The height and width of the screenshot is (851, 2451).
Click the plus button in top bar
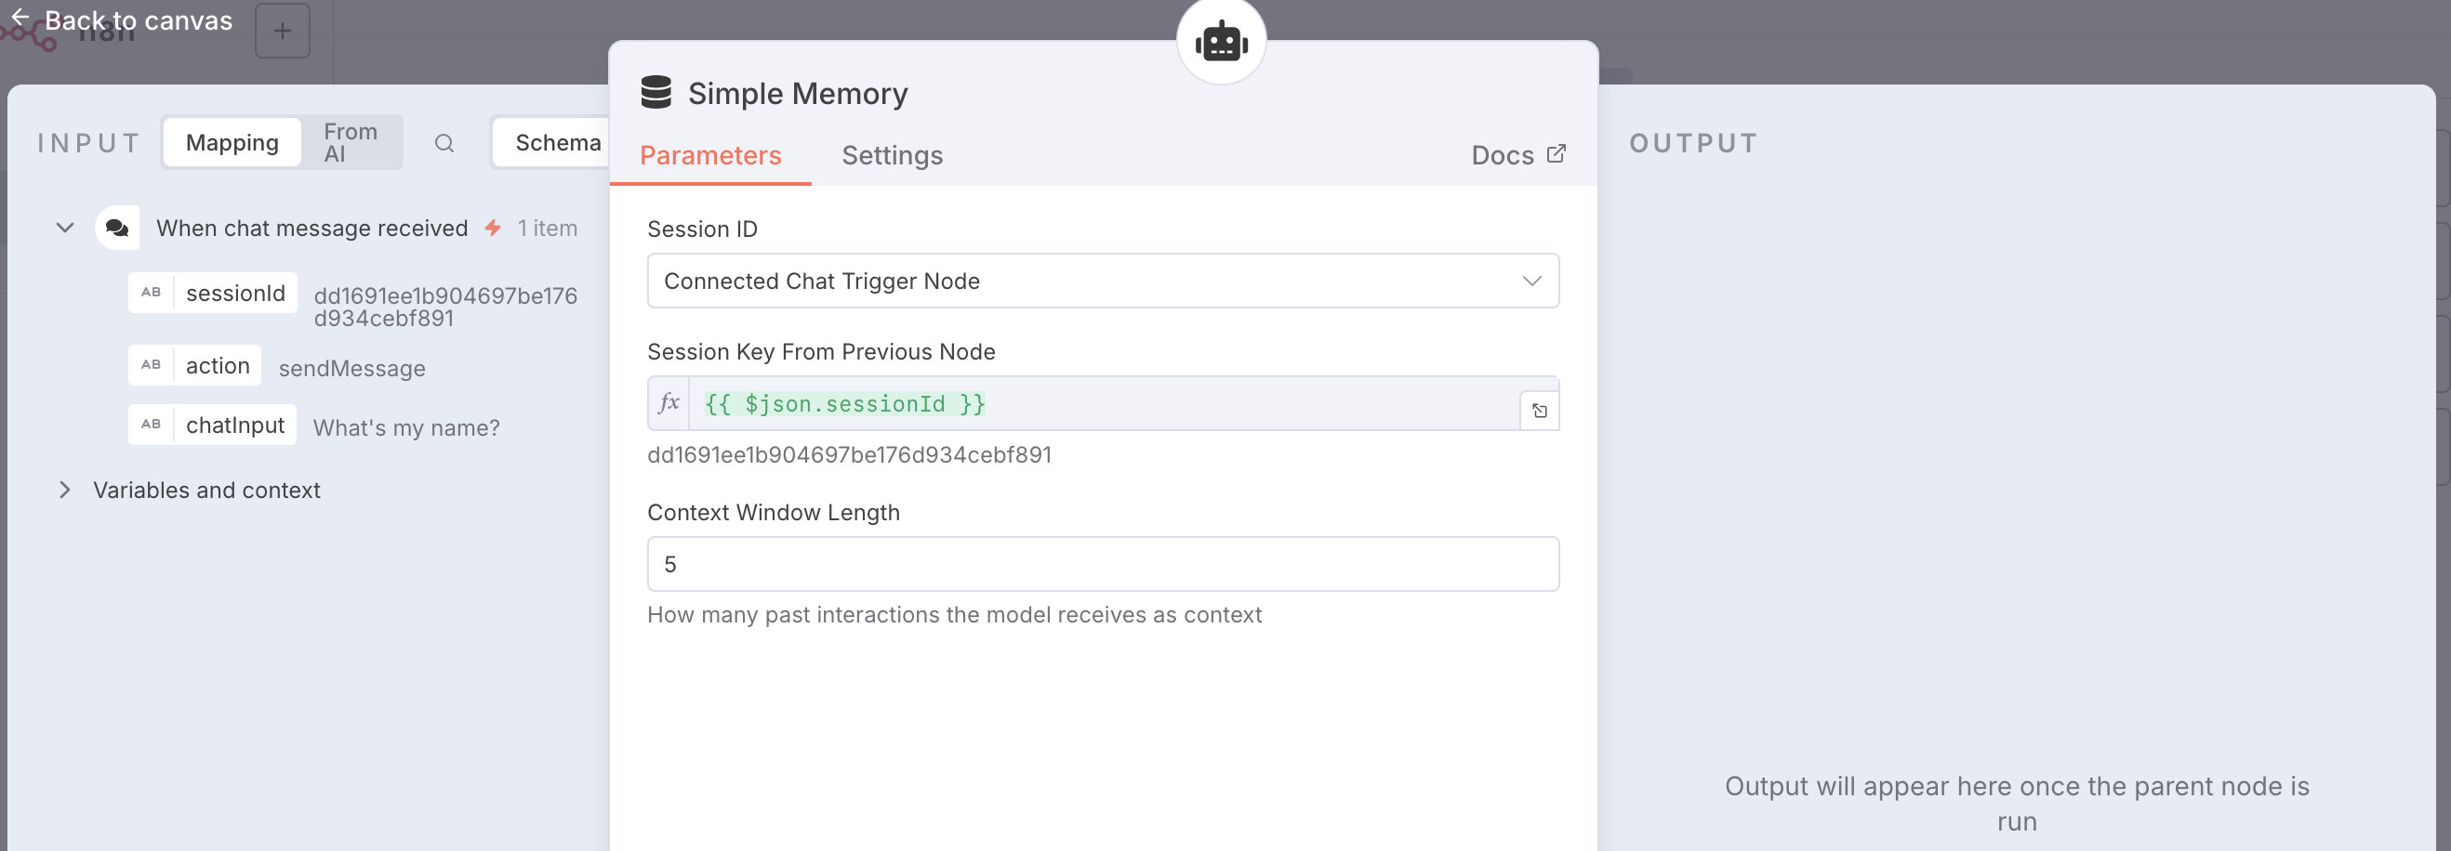click(x=283, y=31)
